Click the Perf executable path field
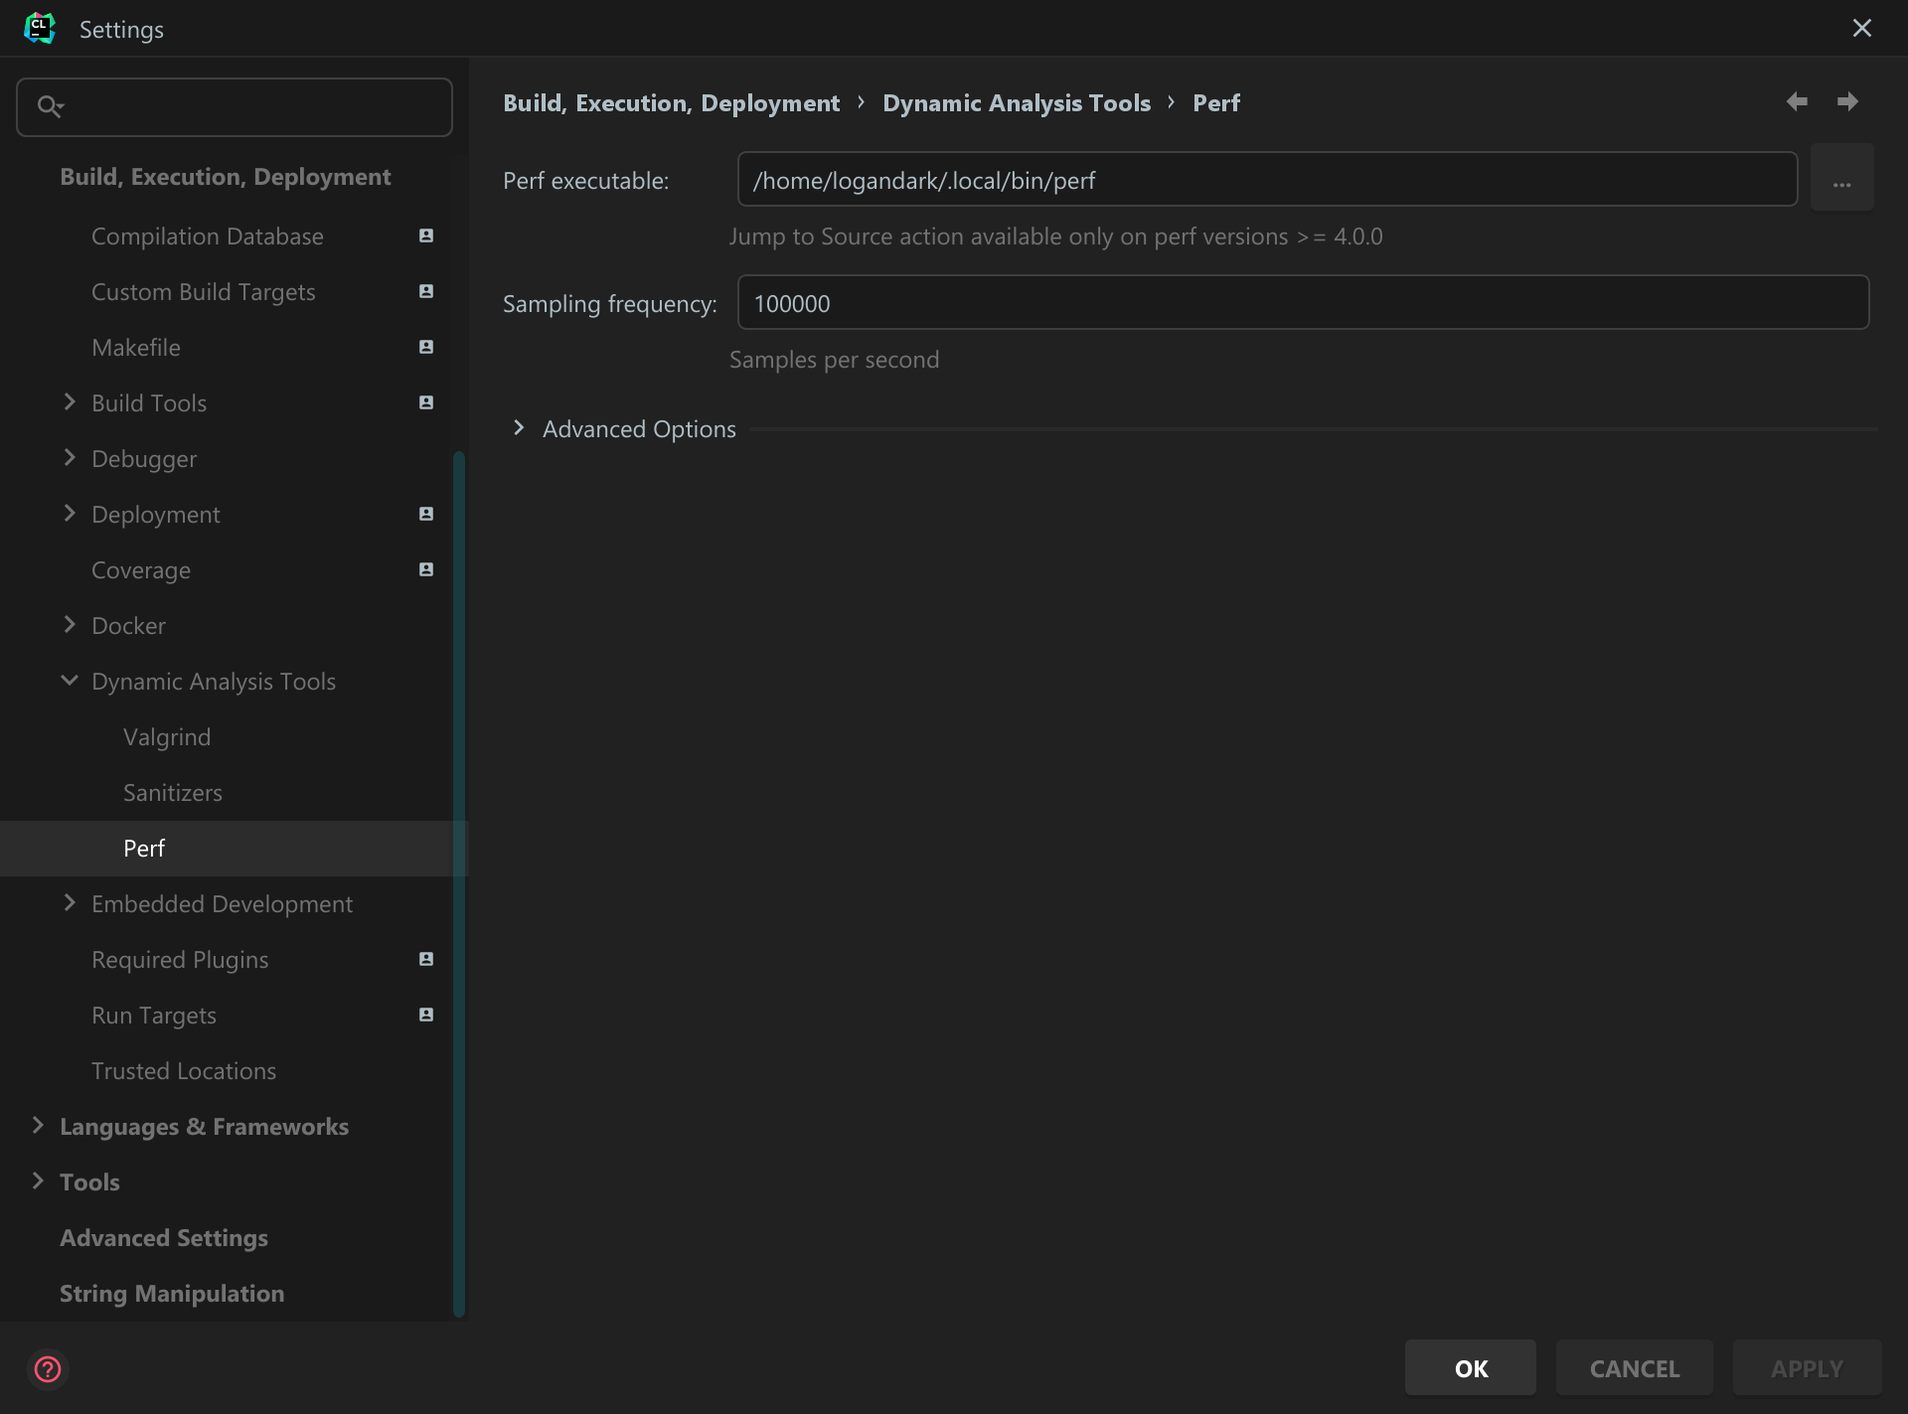The height and width of the screenshot is (1414, 1908). 1267,180
